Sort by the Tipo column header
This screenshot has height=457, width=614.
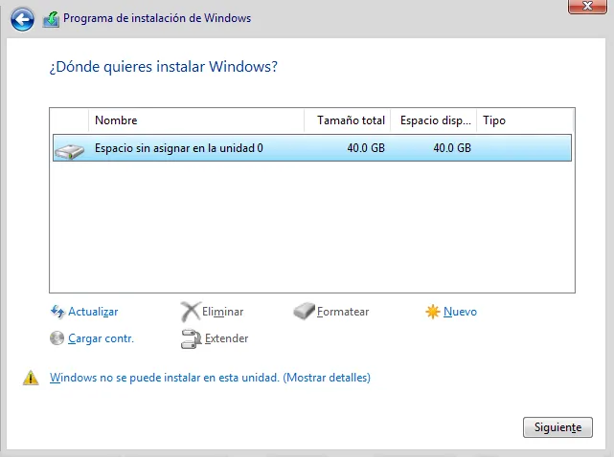[525, 120]
